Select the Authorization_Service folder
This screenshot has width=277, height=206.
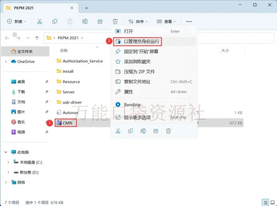point(80,61)
